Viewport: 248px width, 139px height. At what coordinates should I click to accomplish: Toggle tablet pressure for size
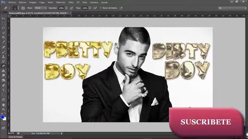[x=121, y=8]
